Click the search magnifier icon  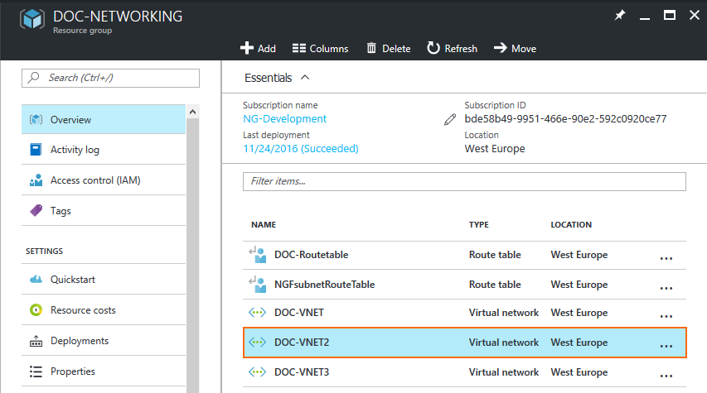pyautogui.click(x=33, y=78)
